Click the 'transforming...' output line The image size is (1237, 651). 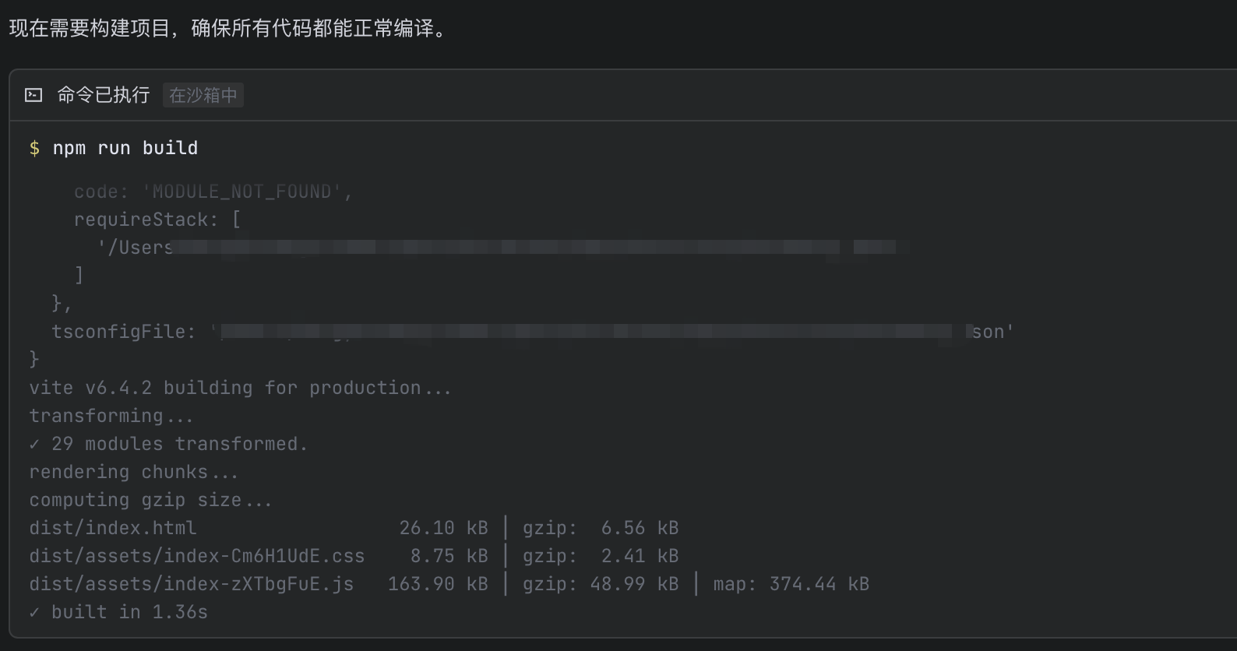tap(111, 416)
